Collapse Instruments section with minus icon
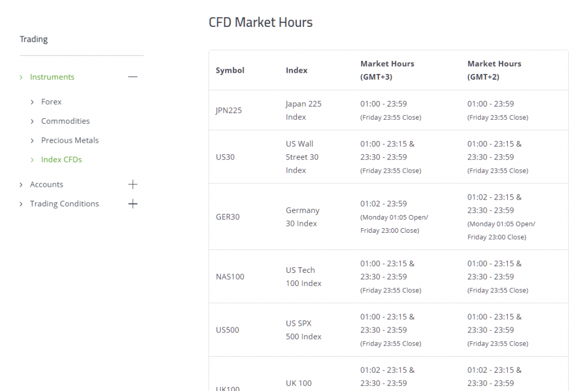The image size is (587, 391). 133,77
